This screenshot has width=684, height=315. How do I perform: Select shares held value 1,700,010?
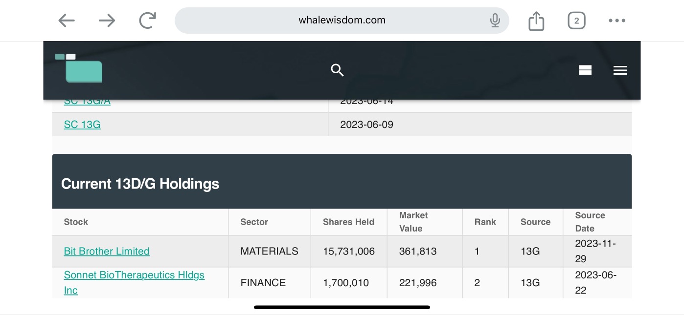(x=346, y=283)
